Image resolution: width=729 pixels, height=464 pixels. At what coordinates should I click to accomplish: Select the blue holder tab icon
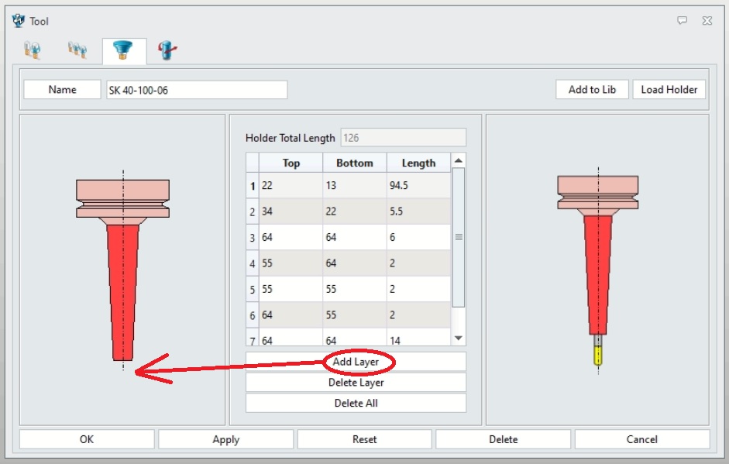click(x=122, y=50)
